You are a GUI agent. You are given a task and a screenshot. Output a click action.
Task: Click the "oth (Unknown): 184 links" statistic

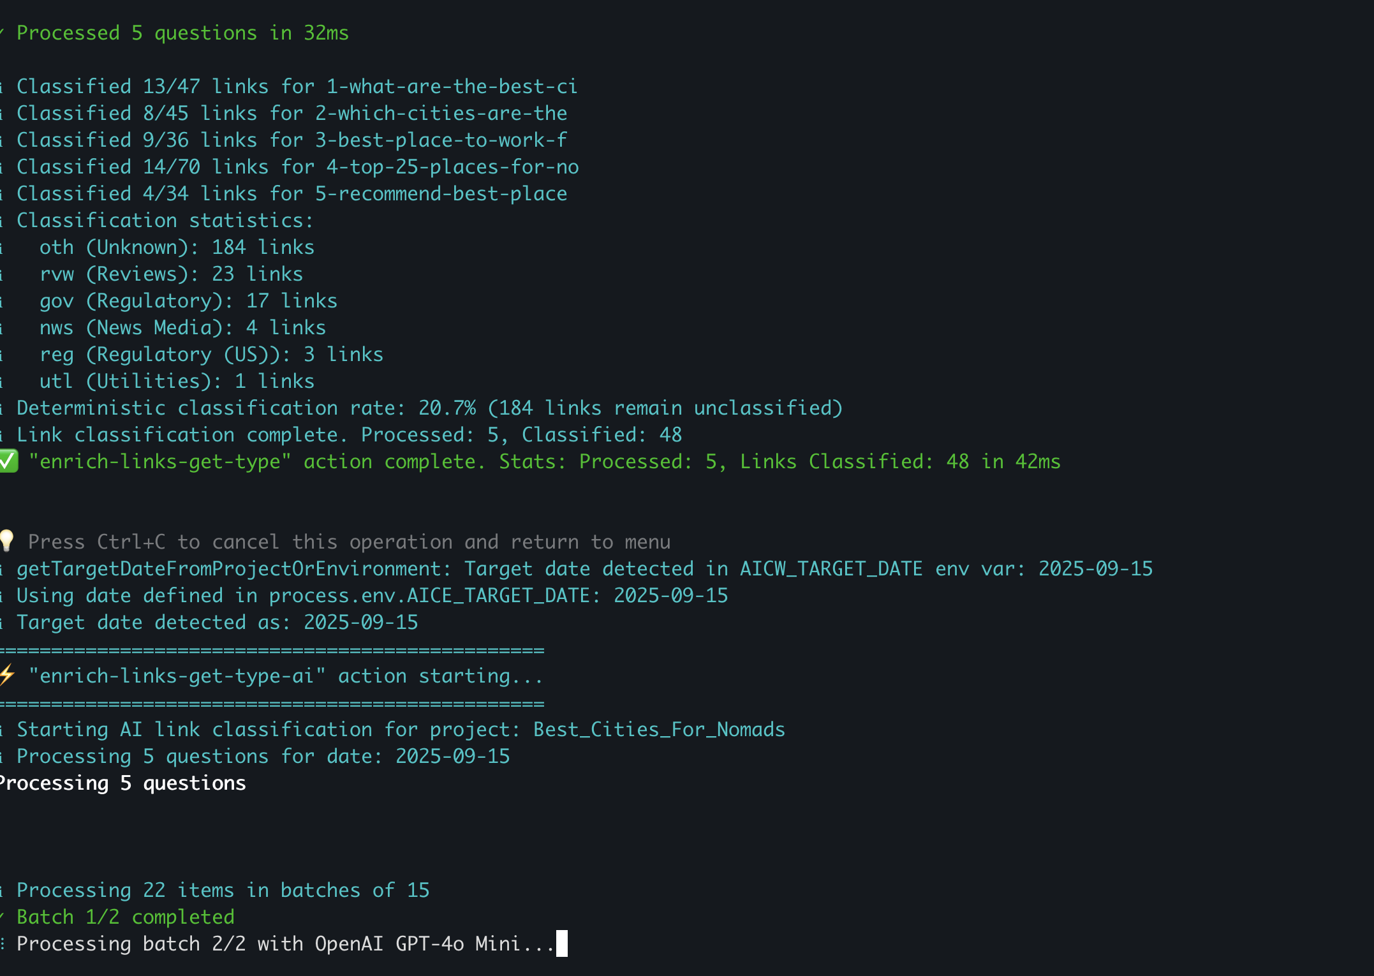tap(177, 248)
